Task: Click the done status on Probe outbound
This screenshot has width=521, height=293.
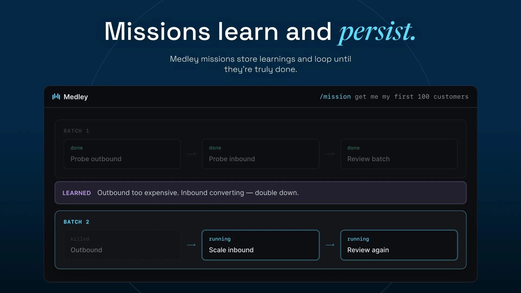Action: (x=77, y=148)
